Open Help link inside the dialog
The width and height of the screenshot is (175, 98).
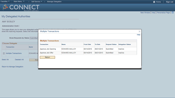(139, 35)
